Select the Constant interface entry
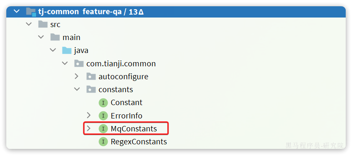This screenshot has width=352, height=156. [x=127, y=103]
